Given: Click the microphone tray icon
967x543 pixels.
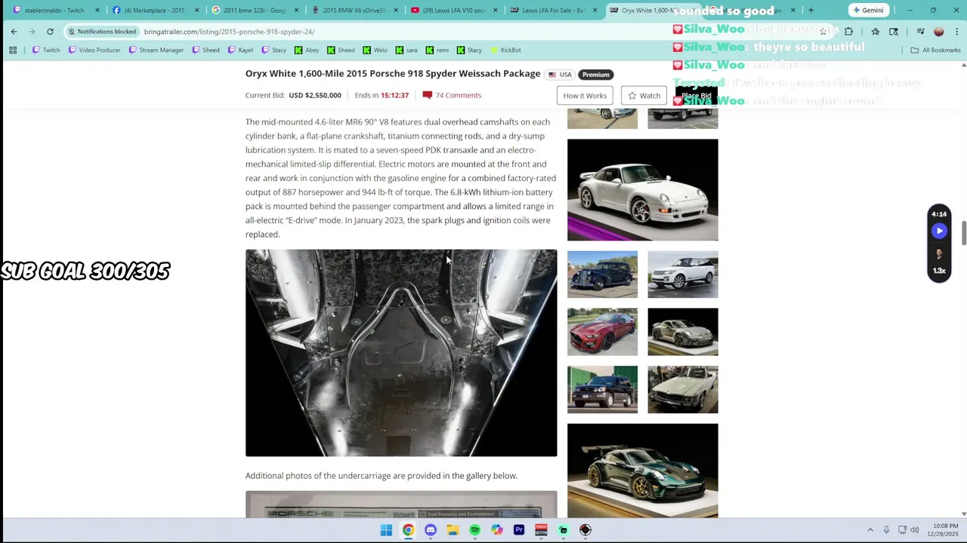Looking at the screenshot, I should click(x=886, y=530).
